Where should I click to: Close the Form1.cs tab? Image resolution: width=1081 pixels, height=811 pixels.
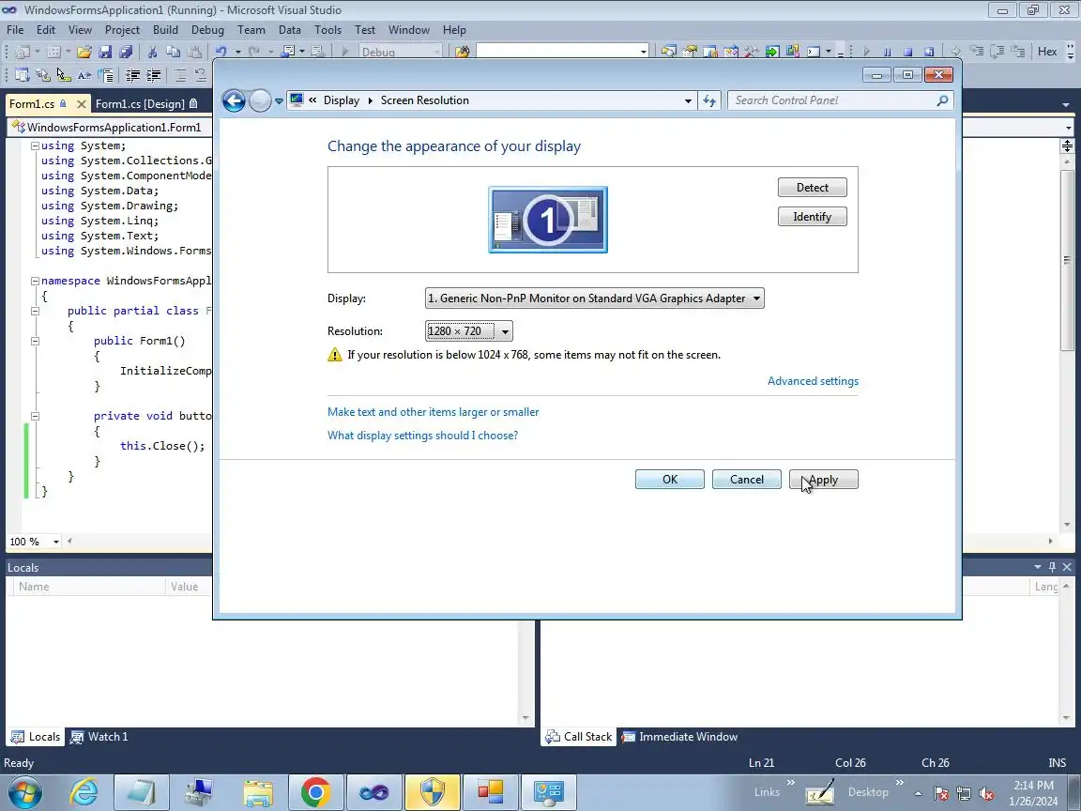(x=82, y=104)
